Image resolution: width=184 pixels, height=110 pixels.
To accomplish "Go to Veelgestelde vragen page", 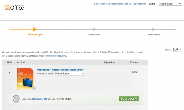I will pos(120,4).
